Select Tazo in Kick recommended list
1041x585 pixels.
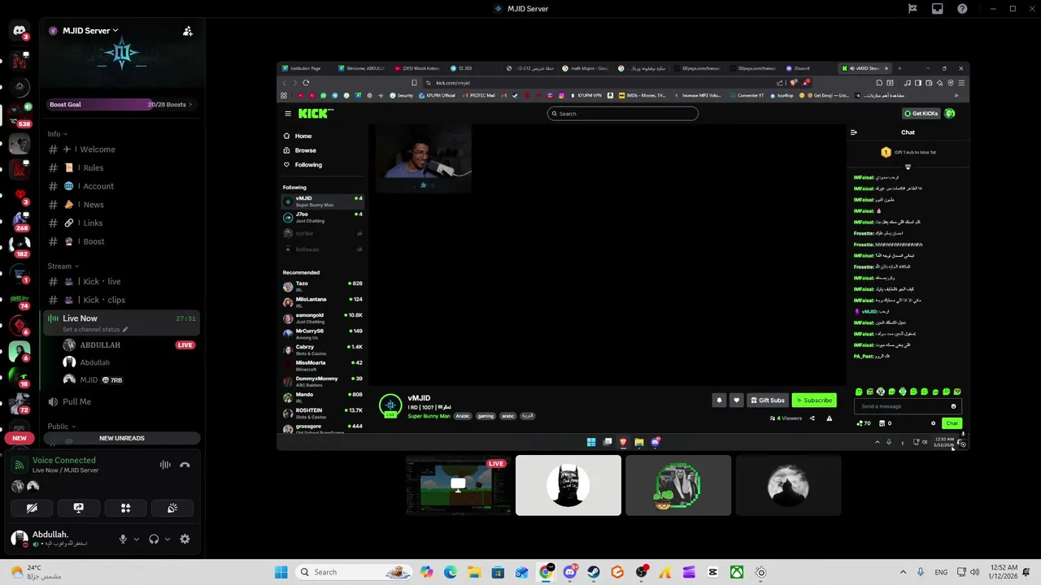(x=324, y=286)
